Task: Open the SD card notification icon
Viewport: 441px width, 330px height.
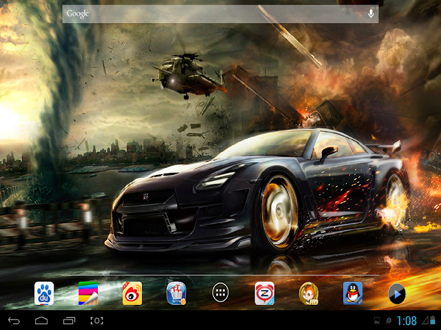Action: point(389,321)
